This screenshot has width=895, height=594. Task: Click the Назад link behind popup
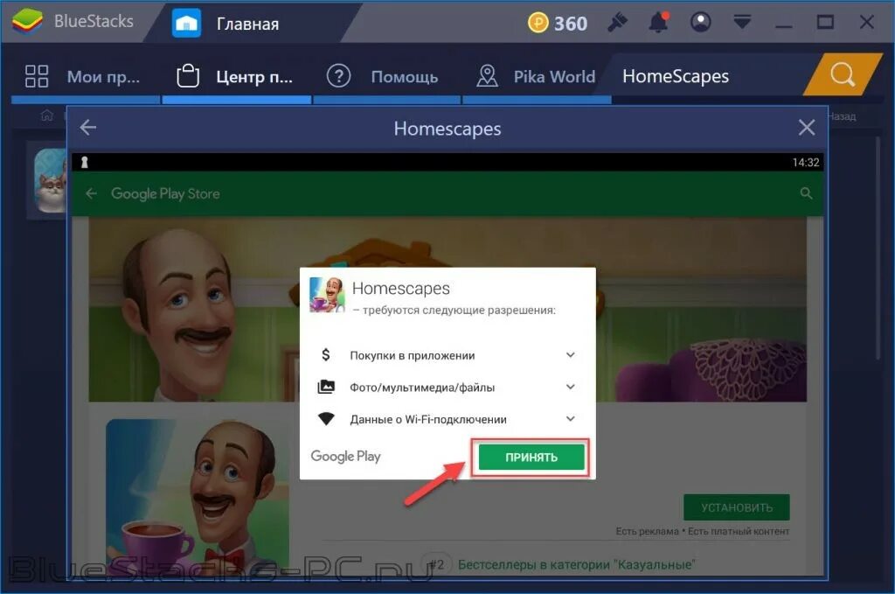click(x=842, y=116)
